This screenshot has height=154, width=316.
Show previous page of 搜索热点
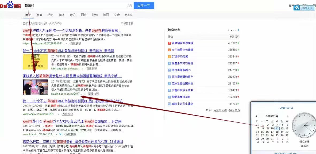pos(229,30)
